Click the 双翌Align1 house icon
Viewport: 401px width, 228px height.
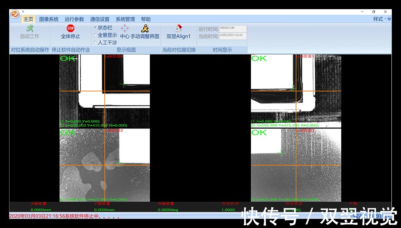pos(178,28)
